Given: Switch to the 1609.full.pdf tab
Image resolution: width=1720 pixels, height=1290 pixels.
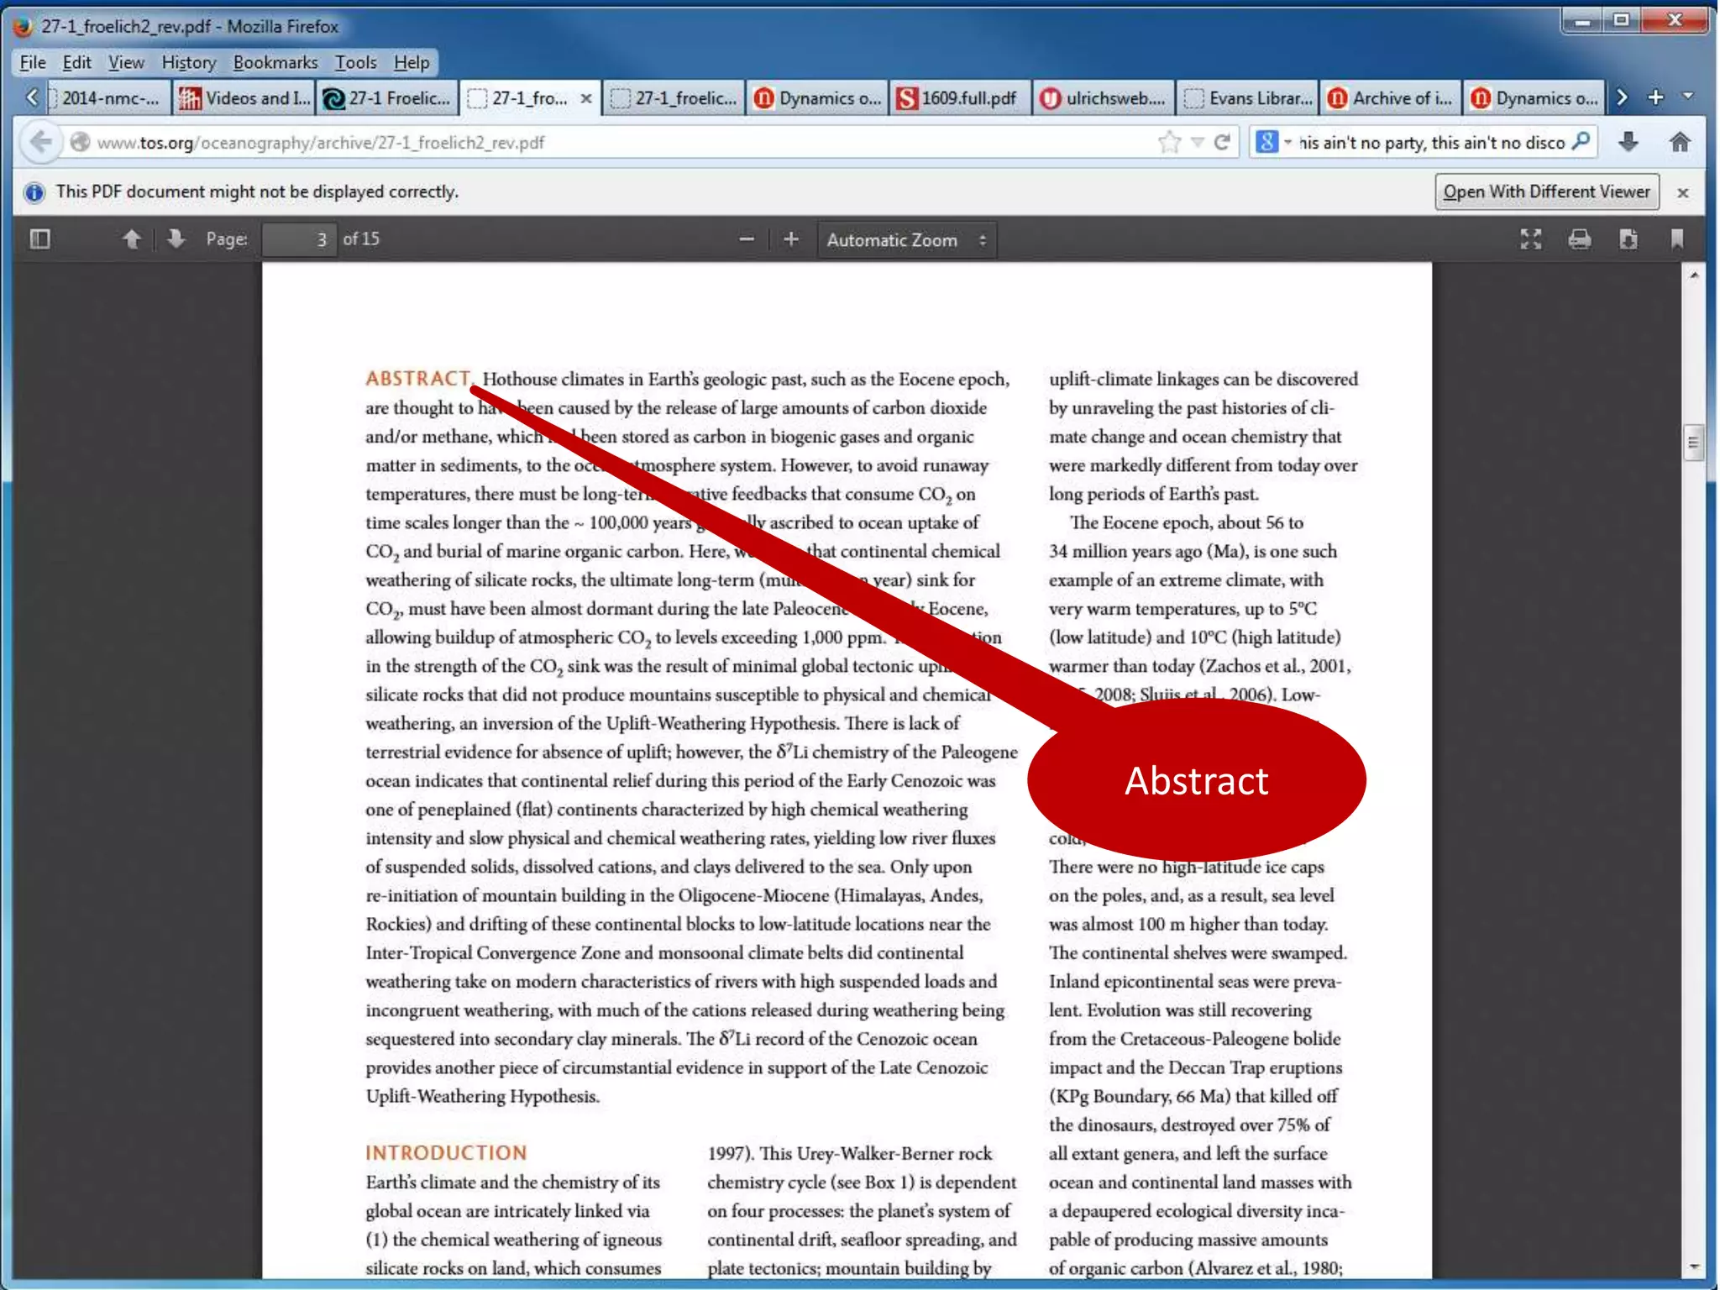Looking at the screenshot, I should 960,98.
